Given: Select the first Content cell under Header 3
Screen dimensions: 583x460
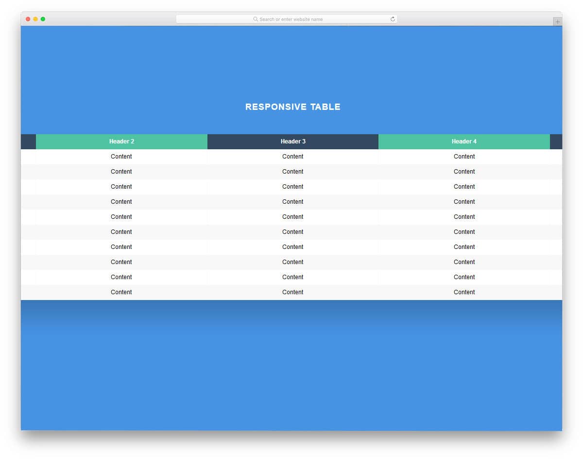Looking at the screenshot, I should tap(293, 157).
